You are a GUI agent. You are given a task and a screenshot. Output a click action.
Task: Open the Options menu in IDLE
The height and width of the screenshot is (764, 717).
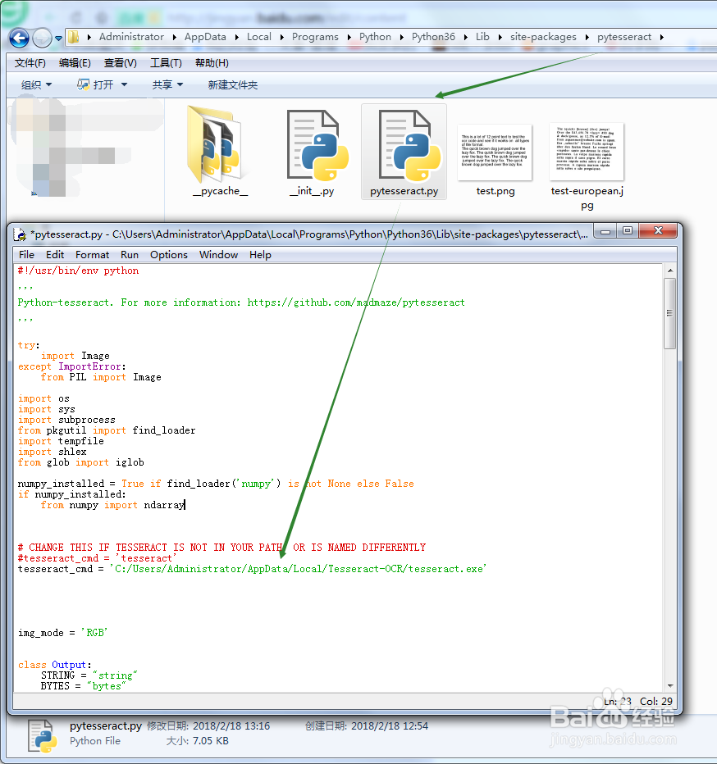click(x=169, y=255)
